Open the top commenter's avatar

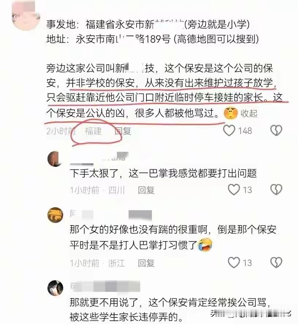pos(25,15)
